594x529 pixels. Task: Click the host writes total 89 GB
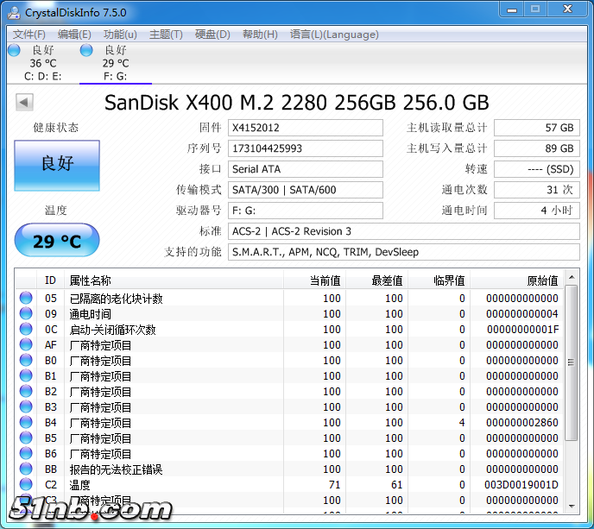click(537, 148)
